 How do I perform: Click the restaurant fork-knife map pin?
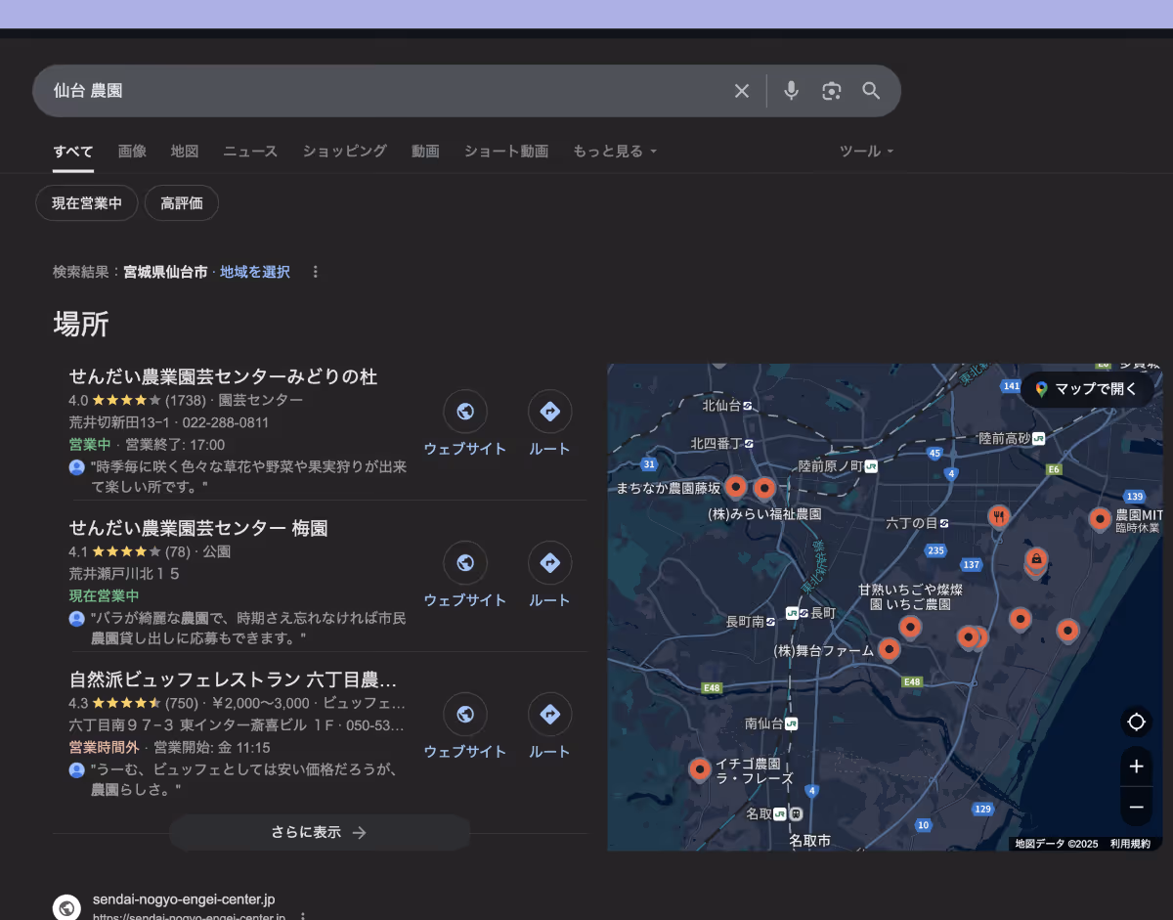coord(998,516)
